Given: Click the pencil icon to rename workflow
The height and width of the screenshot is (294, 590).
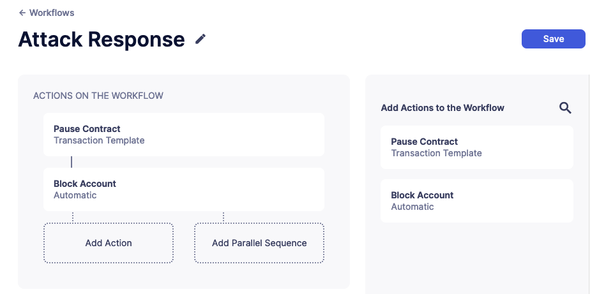Looking at the screenshot, I should point(200,40).
